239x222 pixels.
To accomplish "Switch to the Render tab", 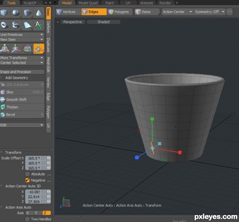I will [x=165, y=3].
